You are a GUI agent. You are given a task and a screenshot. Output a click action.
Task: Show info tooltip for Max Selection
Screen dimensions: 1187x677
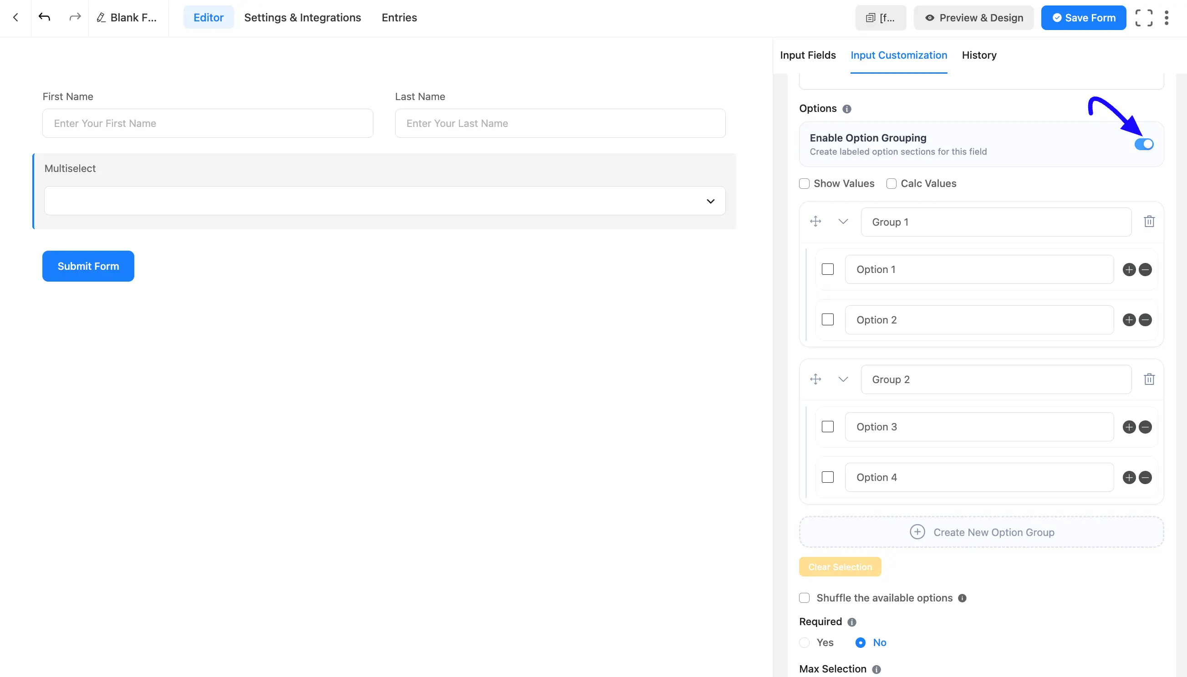(x=876, y=670)
